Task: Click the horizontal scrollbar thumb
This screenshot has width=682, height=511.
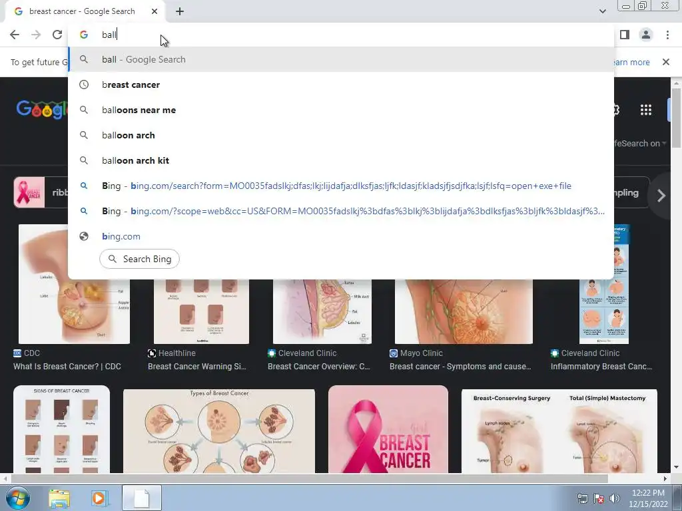Action: (x=309, y=478)
